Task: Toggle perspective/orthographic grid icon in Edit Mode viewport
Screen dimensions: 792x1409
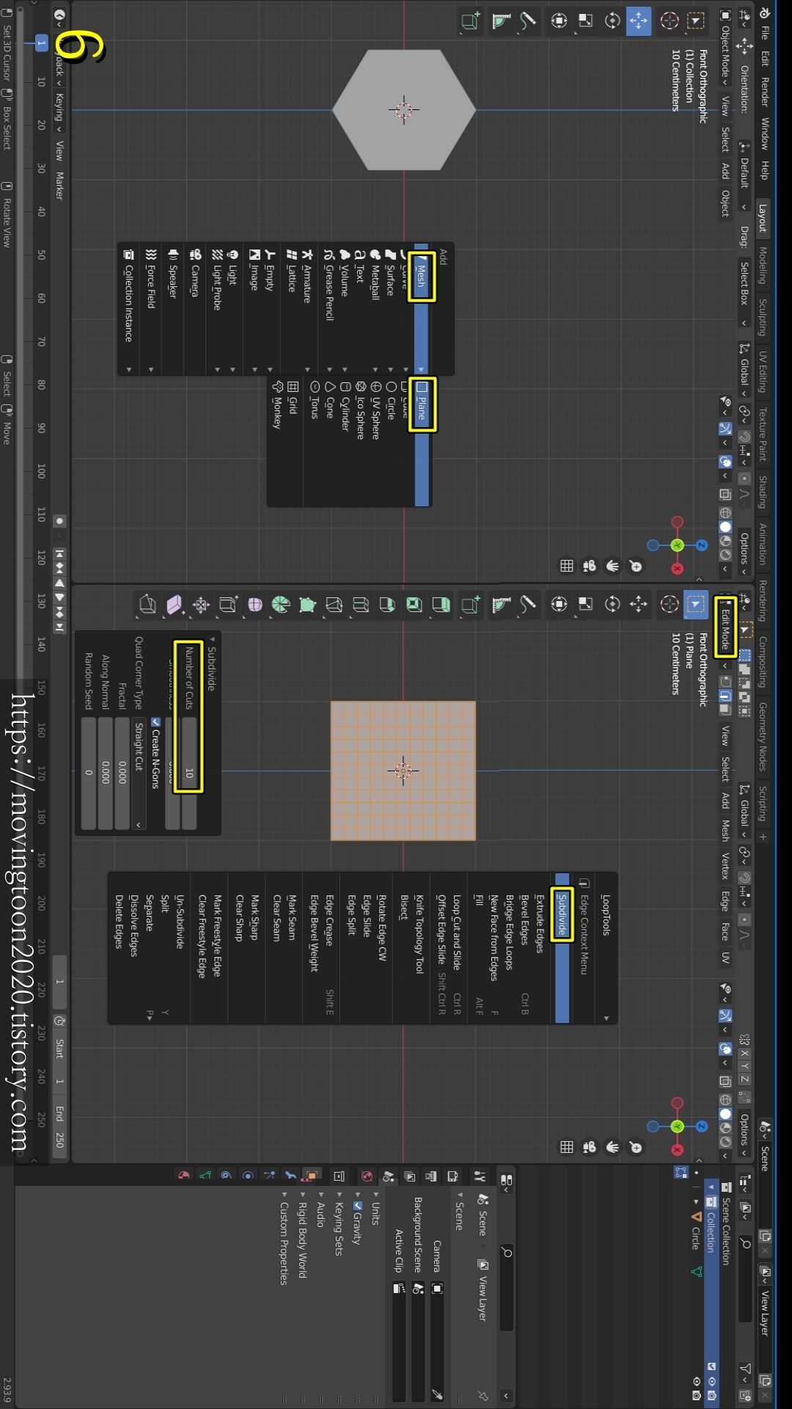Action: pyautogui.click(x=566, y=1147)
